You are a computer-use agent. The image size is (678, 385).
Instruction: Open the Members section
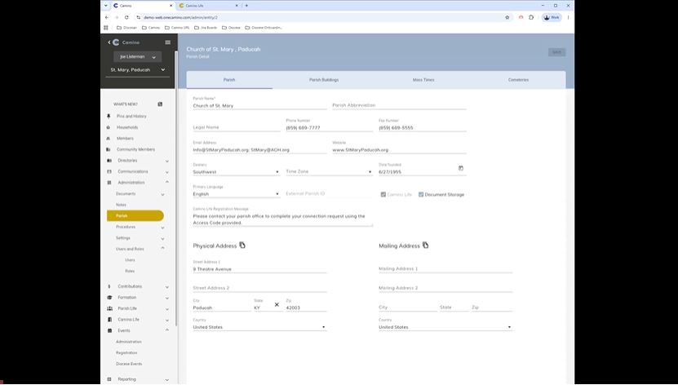point(125,139)
